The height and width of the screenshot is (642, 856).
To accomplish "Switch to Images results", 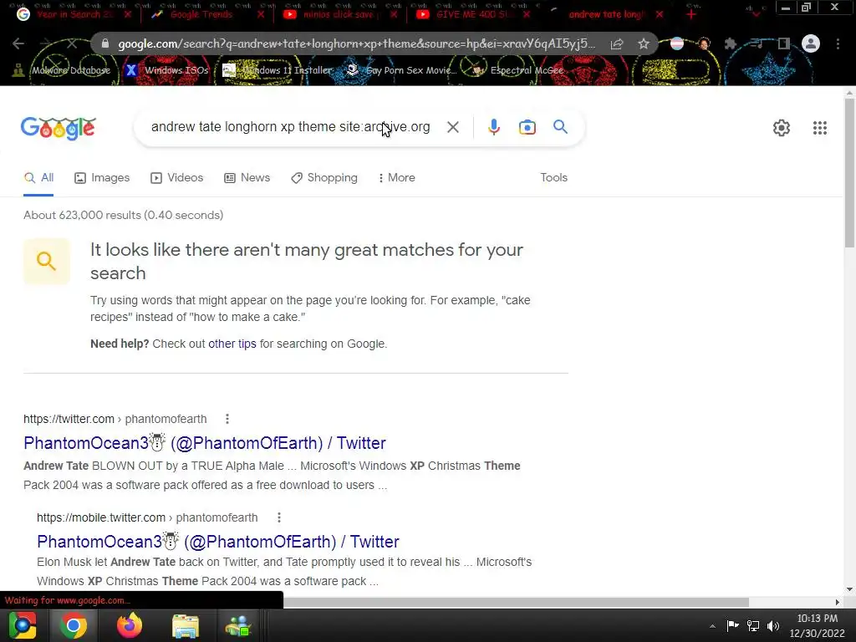I will (x=102, y=177).
